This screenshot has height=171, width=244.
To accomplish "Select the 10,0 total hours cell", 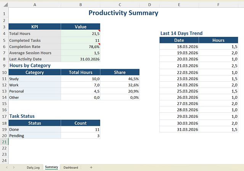I will point(80,79).
